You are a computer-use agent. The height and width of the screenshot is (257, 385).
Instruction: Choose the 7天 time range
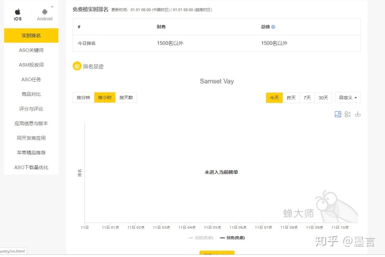[x=307, y=98]
